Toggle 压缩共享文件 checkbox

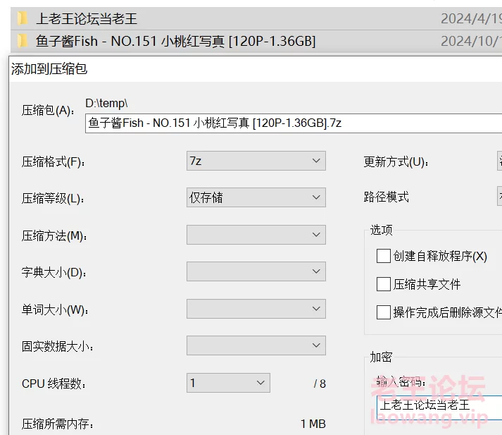[x=383, y=284]
